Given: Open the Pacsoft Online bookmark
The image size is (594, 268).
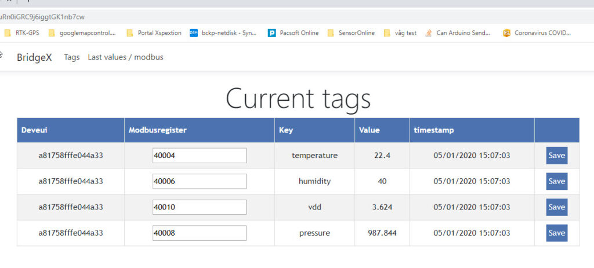Looking at the screenshot, I should click(x=293, y=33).
